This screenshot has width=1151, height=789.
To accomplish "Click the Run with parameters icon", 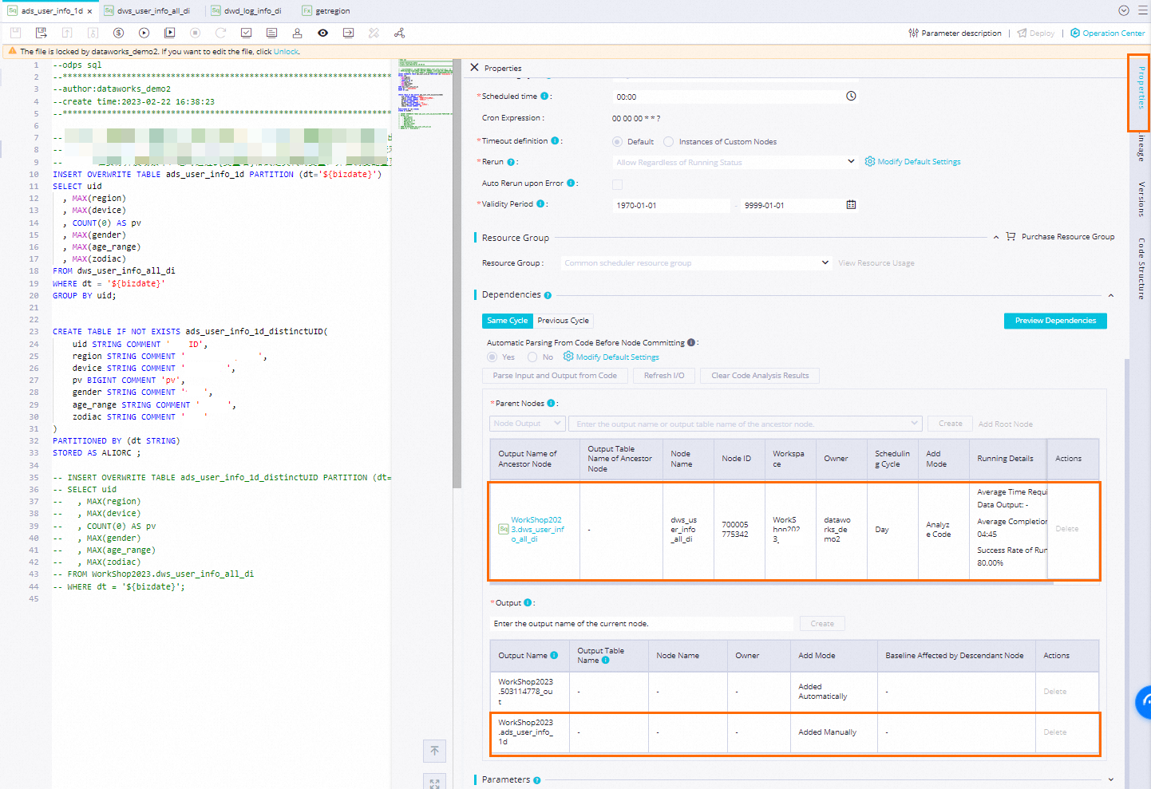I will pyautogui.click(x=169, y=33).
